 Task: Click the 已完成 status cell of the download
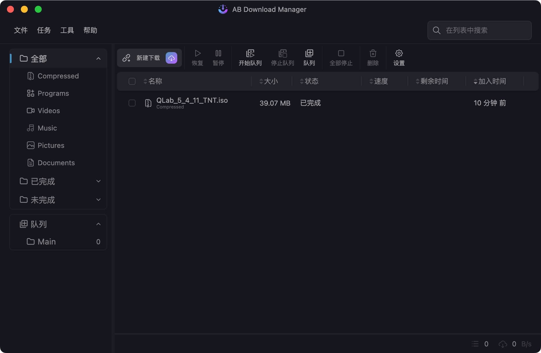[x=310, y=103]
